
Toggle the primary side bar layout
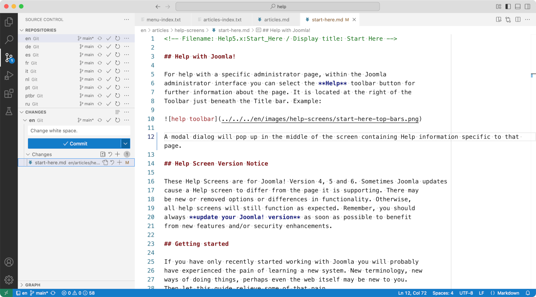tap(508, 6)
